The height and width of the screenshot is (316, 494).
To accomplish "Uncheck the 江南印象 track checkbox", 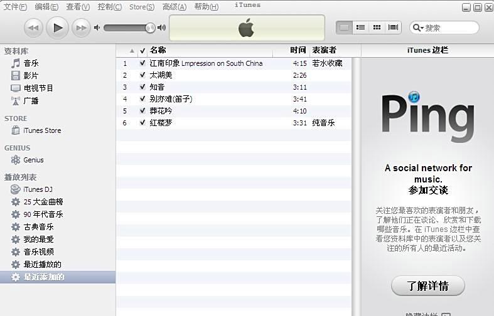I will tap(142, 63).
